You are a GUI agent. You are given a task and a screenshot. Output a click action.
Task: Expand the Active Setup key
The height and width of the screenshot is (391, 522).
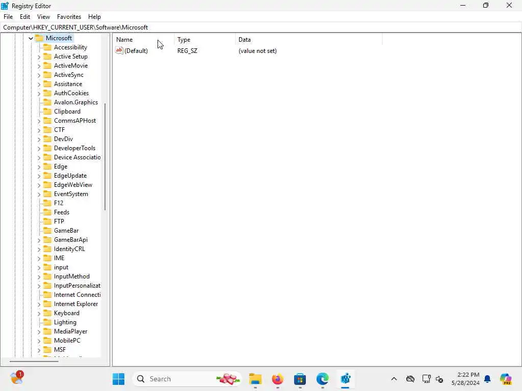tap(39, 57)
